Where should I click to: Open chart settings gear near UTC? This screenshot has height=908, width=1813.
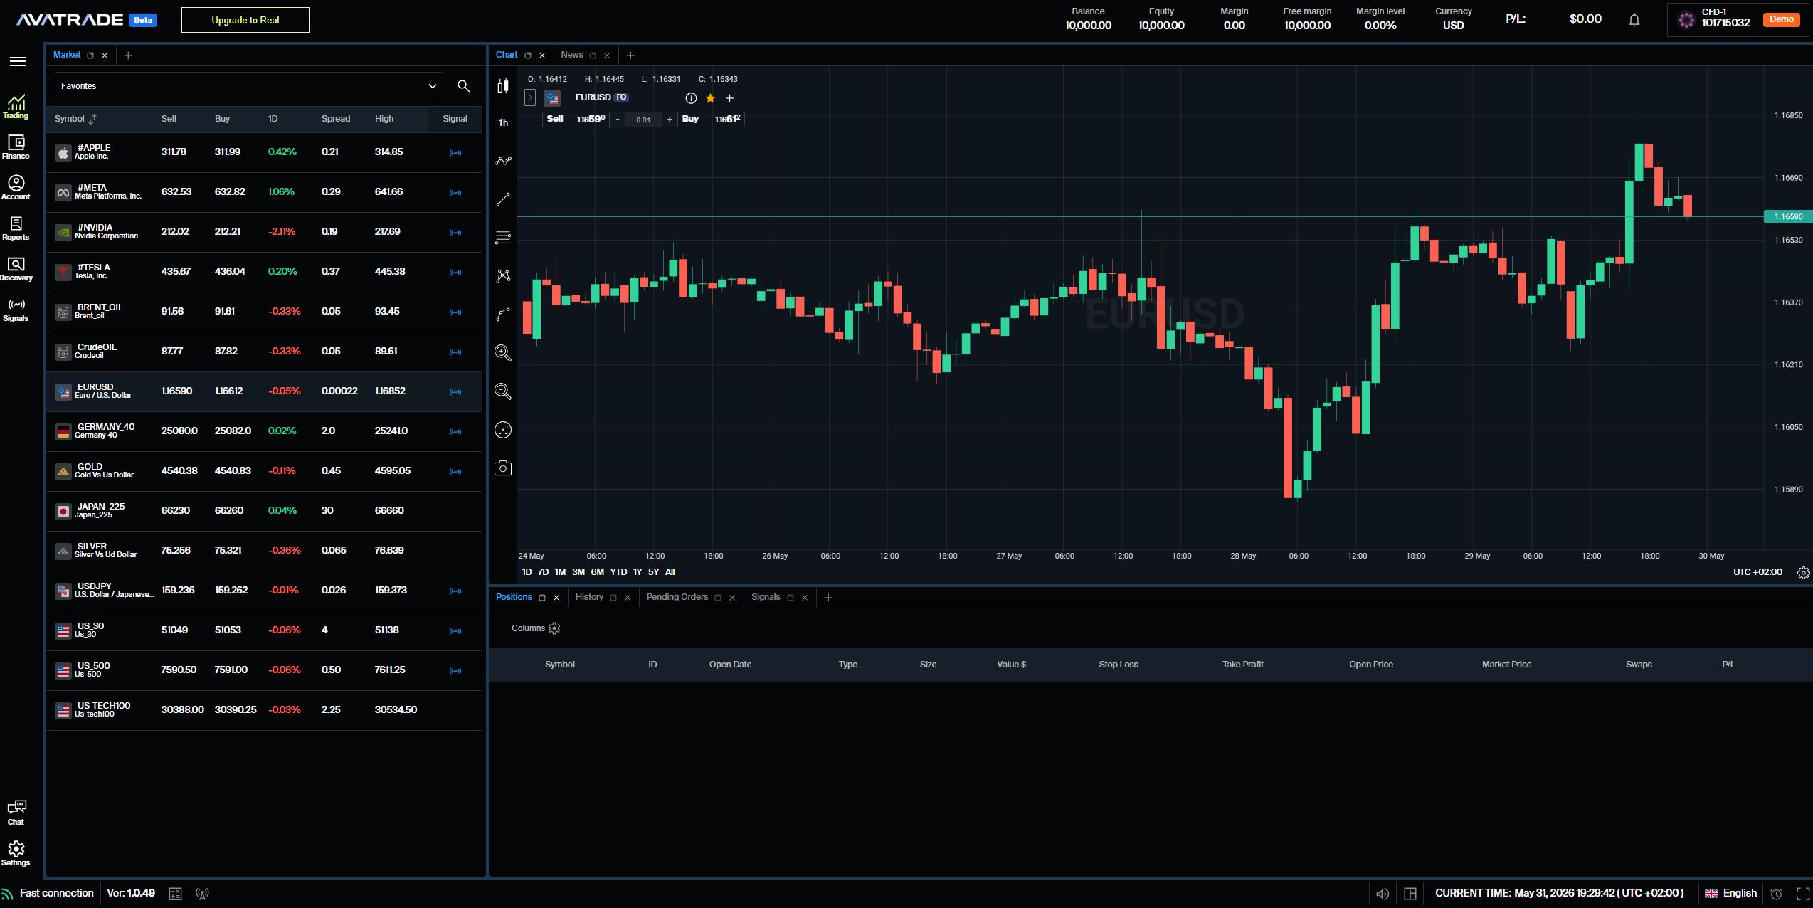click(1804, 573)
